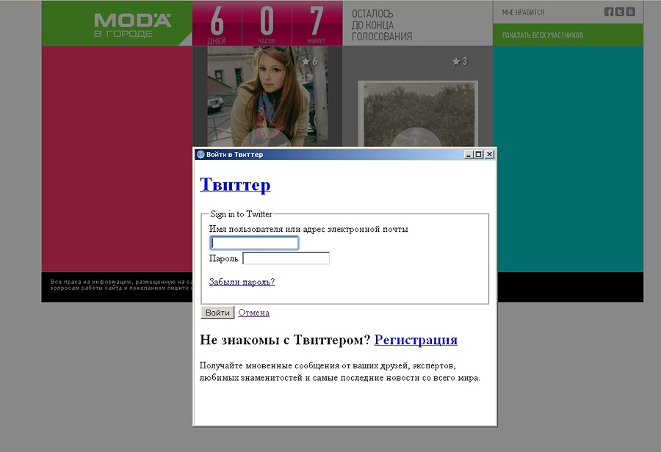This screenshot has width=661, height=452.
Task: Click the browser icon in popup title bar
Action: click(x=201, y=155)
